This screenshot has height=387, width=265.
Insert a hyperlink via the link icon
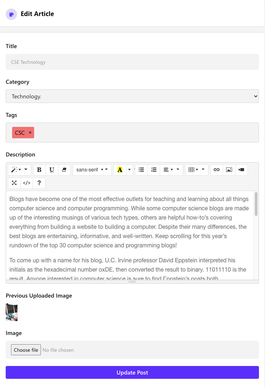pos(216,170)
